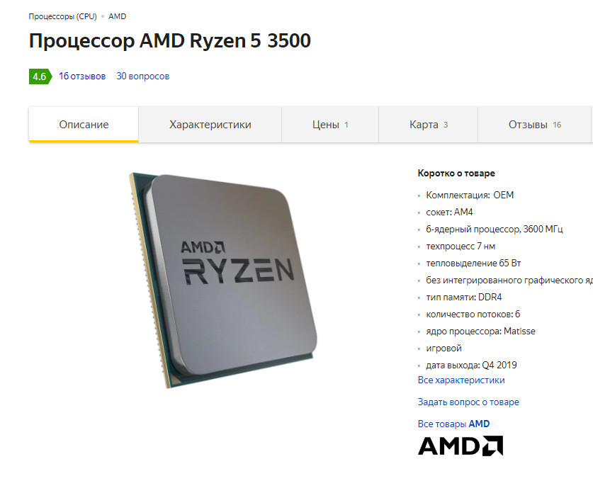
Task: Click the ядро процессора: Matisse list item
Action: click(480, 332)
